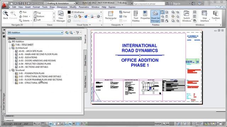Image resolution: width=227 pixels, height=127 pixels.
Task: Toggle Snap mode in status bar
Action: (x=39, y=124)
